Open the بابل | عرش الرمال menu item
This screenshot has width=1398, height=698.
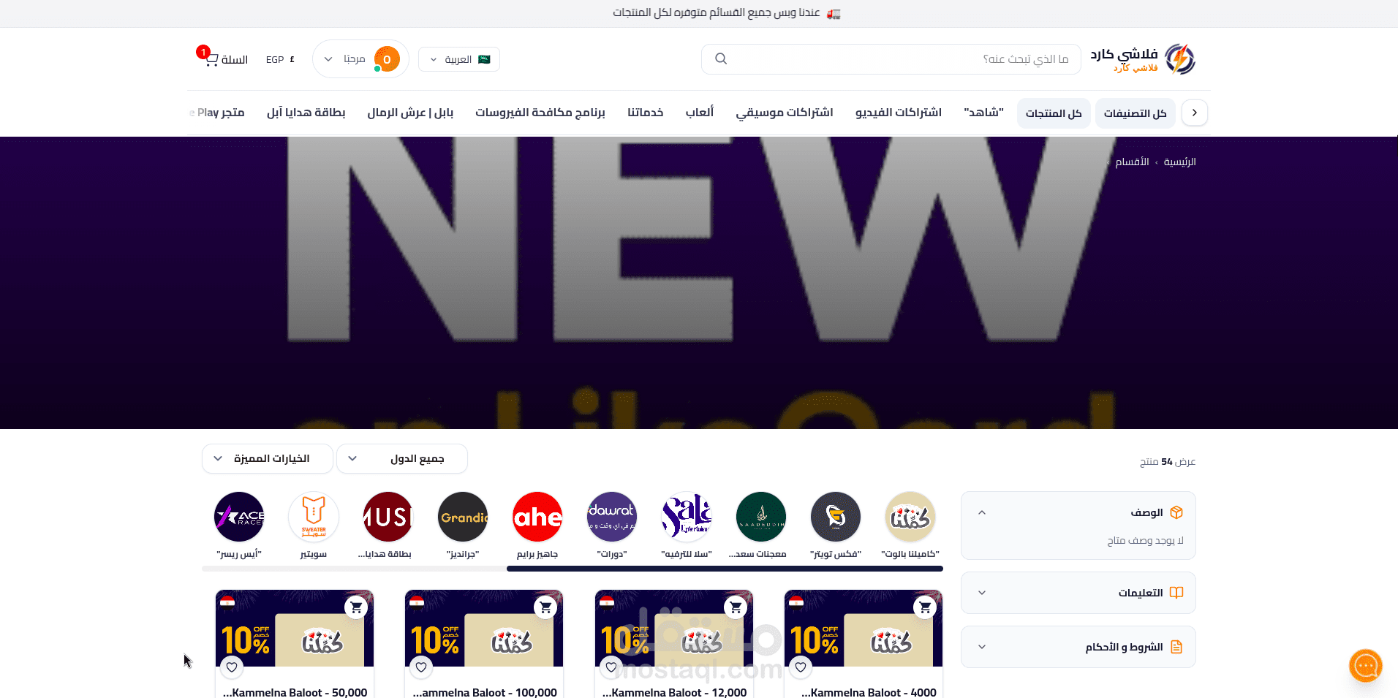point(410,113)
